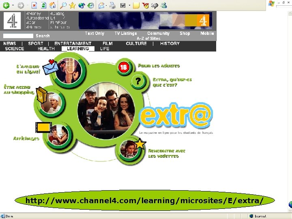Select the FILM navigation tab
Screen dimensions: 292x219
[107, 43]
